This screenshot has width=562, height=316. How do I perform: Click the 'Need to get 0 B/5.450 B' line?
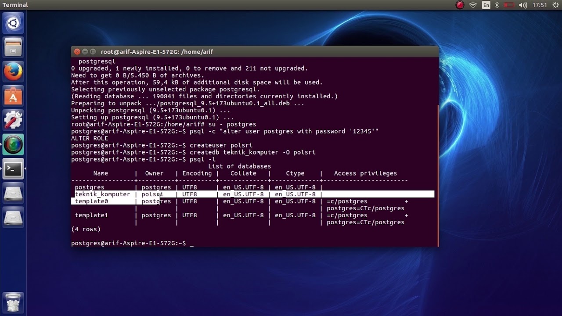click(x=138, y=75)
